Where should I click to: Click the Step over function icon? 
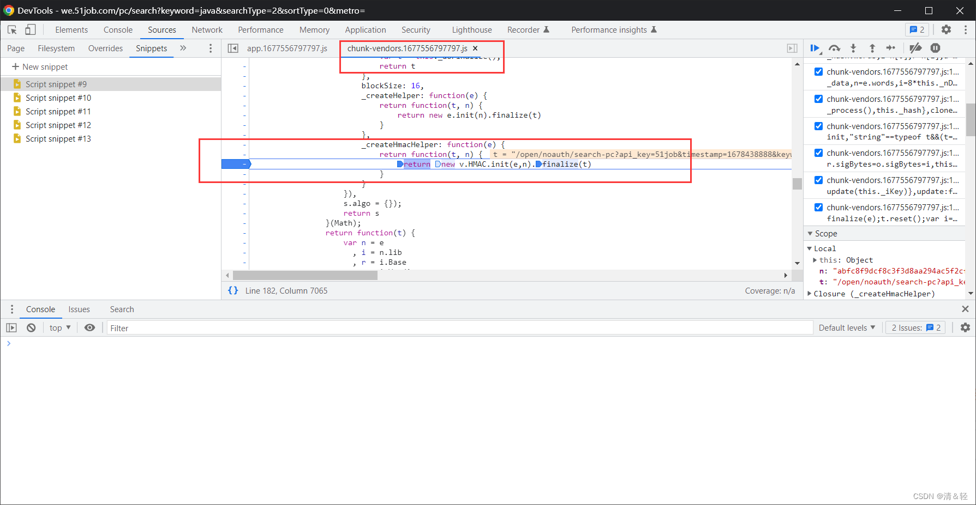click(834, 48)
